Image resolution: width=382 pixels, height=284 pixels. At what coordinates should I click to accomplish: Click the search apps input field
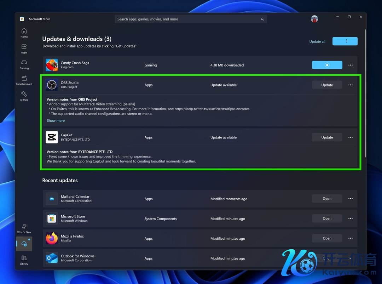pos(187,19)
